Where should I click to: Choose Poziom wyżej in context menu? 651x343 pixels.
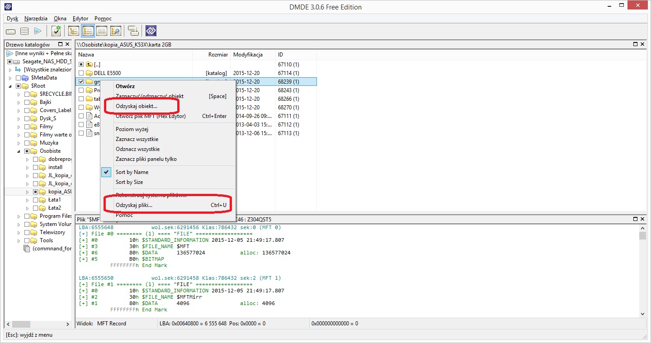168,129
